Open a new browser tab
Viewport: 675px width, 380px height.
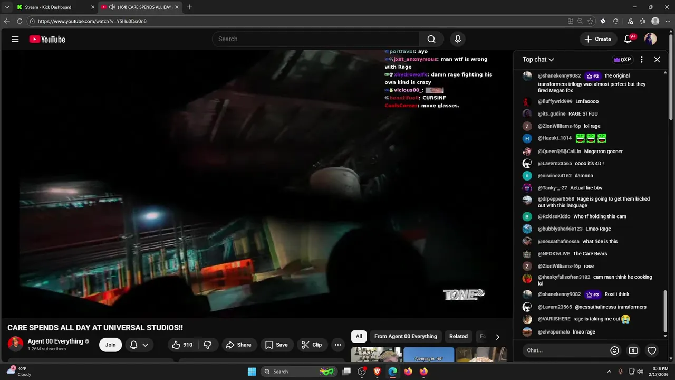(189, 7)
